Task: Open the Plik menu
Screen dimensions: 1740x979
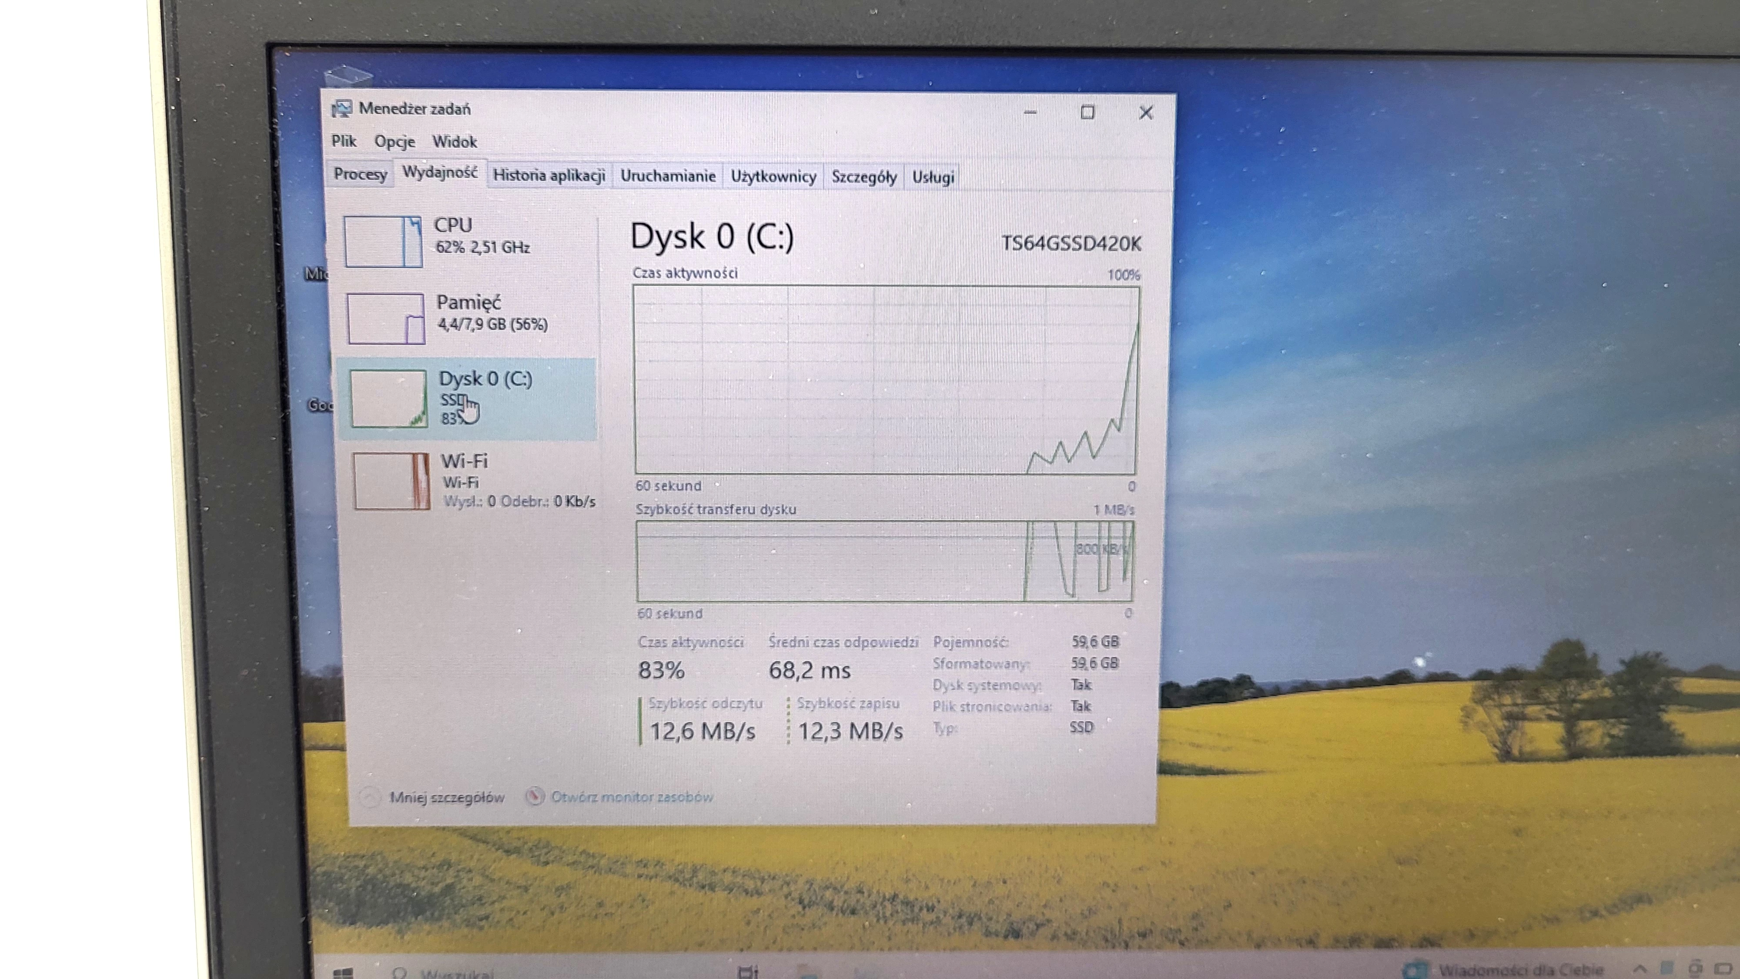Action: (344, 141)
